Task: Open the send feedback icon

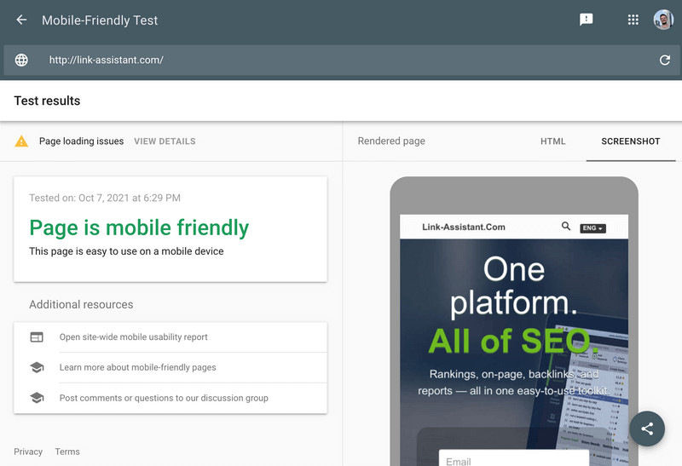Action: point(586,20)
